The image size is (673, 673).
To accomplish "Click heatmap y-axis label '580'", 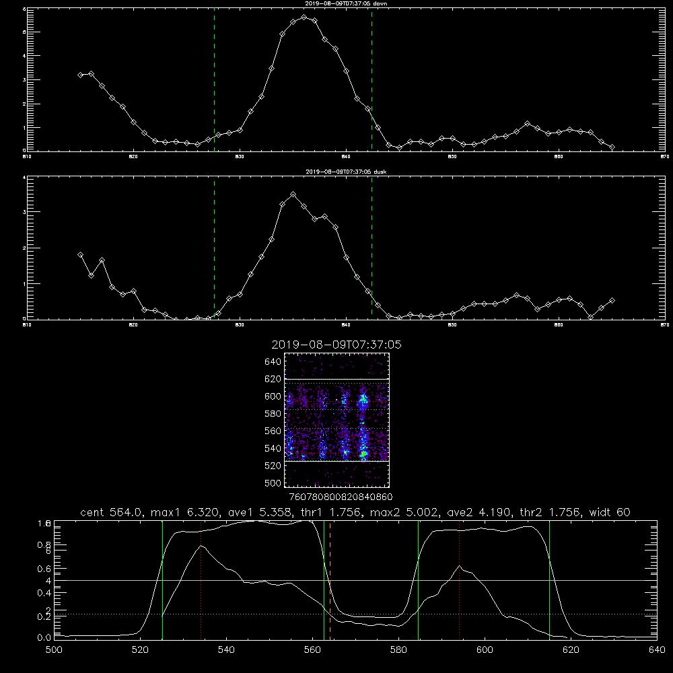I will (273, 413).
